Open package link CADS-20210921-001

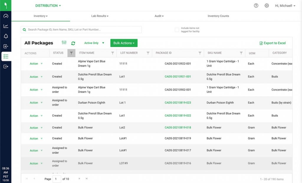178,77
